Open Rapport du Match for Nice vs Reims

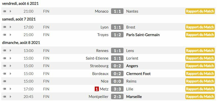(x=200, y=81)
